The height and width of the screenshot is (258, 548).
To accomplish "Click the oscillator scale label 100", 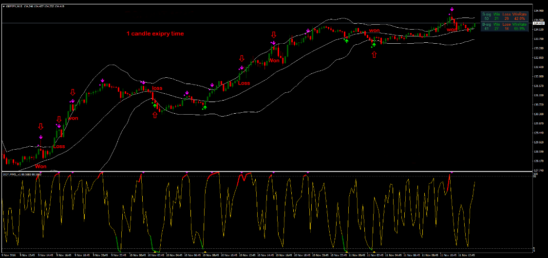I will (535, 173).
